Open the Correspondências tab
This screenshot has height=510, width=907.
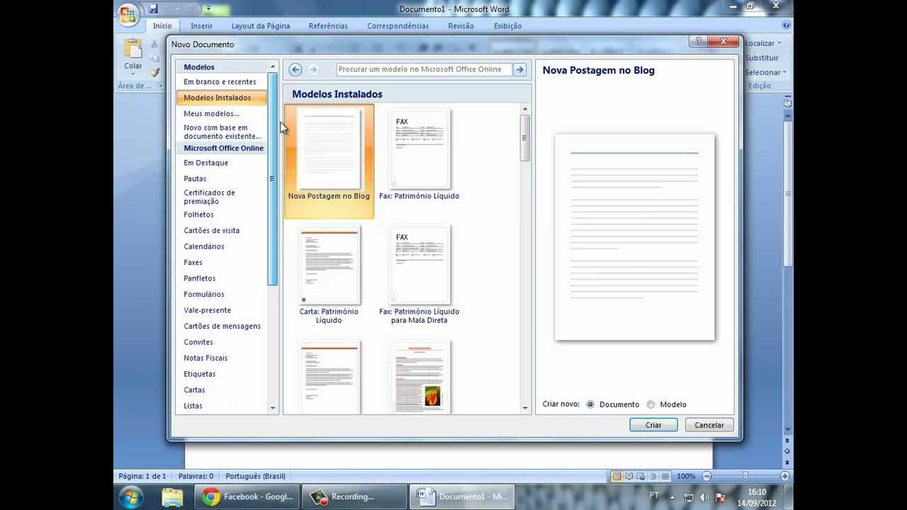(398, 26)
